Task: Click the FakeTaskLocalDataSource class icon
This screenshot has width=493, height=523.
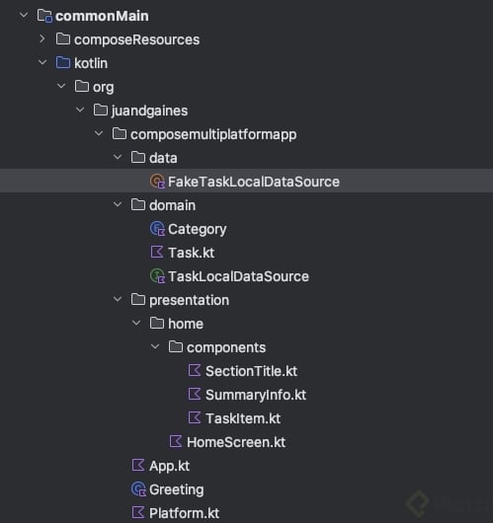Action: 157,182
